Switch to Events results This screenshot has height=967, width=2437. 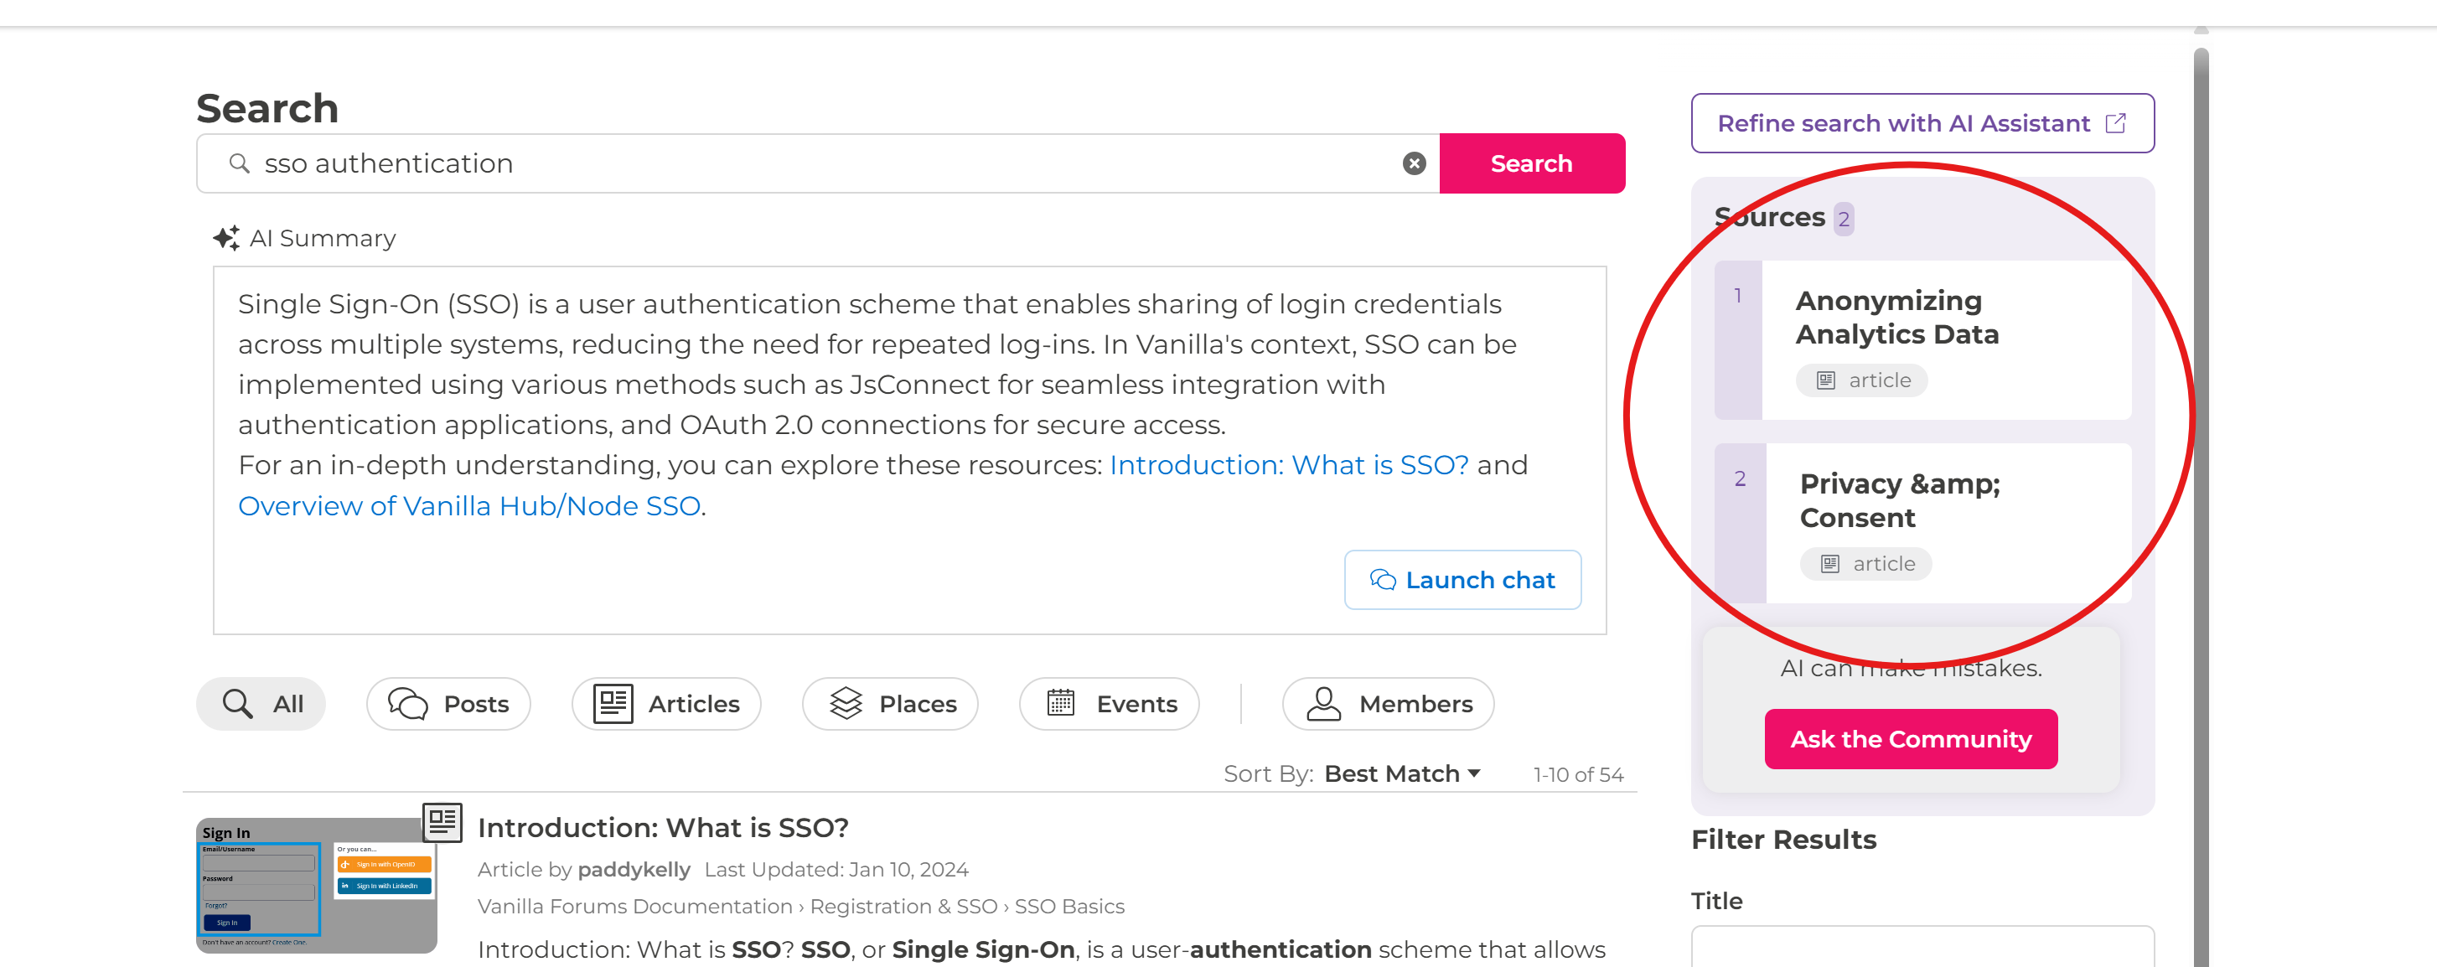pos(1109,704)
